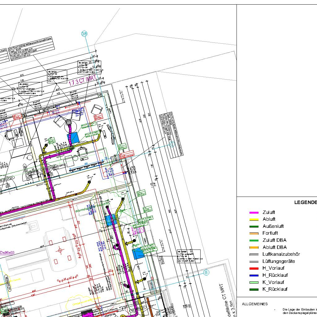The height and width of the screenshot is (317, 317).
Task: Select the K_Rücklauf legend swatch
Action: (x=254, y=289)
